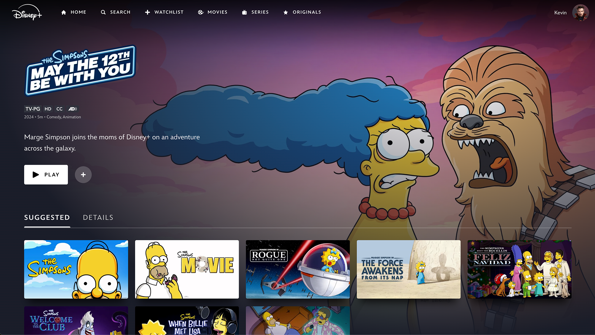Click the Kevin profile name
595x335 pixels.
[560, 13]
